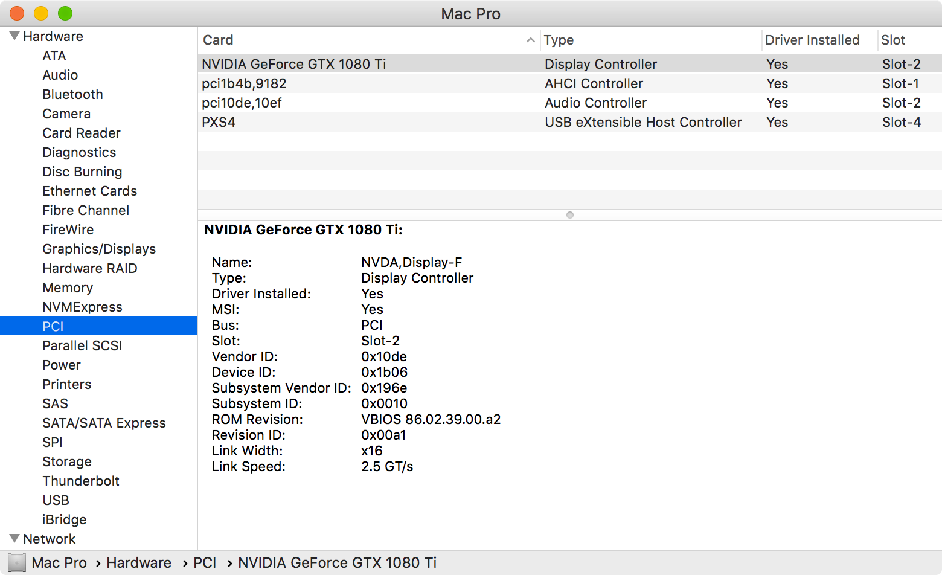Select Power in the sidebar

(x=62, y=365)
